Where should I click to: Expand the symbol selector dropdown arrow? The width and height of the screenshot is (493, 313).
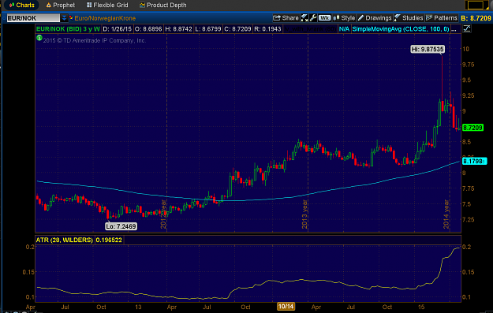point(64,18)
